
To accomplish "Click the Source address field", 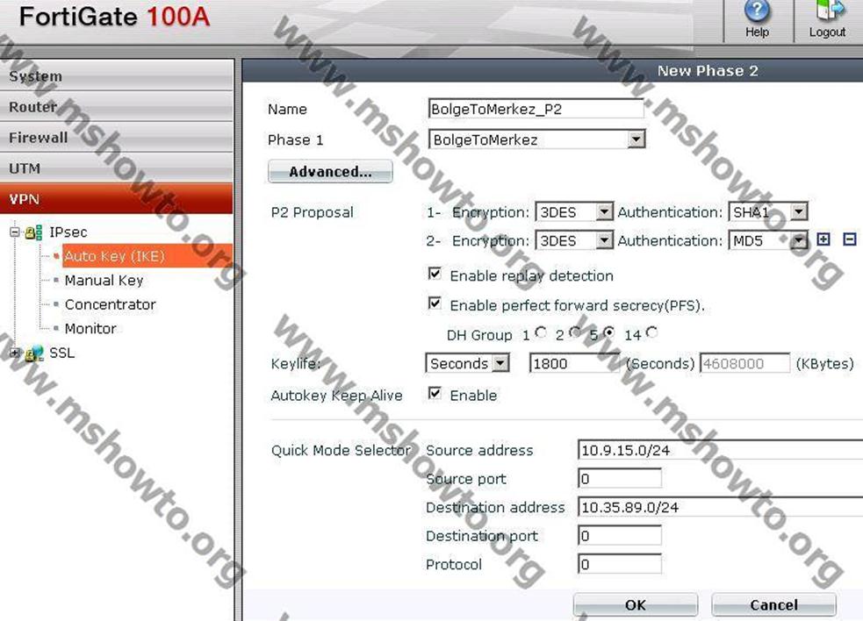I will 721,450.
